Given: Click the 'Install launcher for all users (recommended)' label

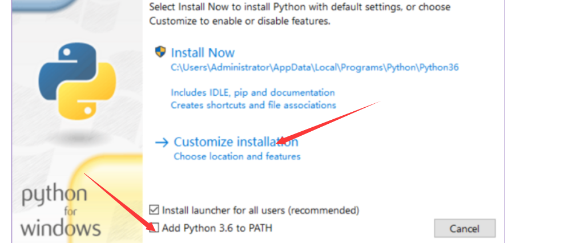Looking at the screenshot, I should point(260,210).
